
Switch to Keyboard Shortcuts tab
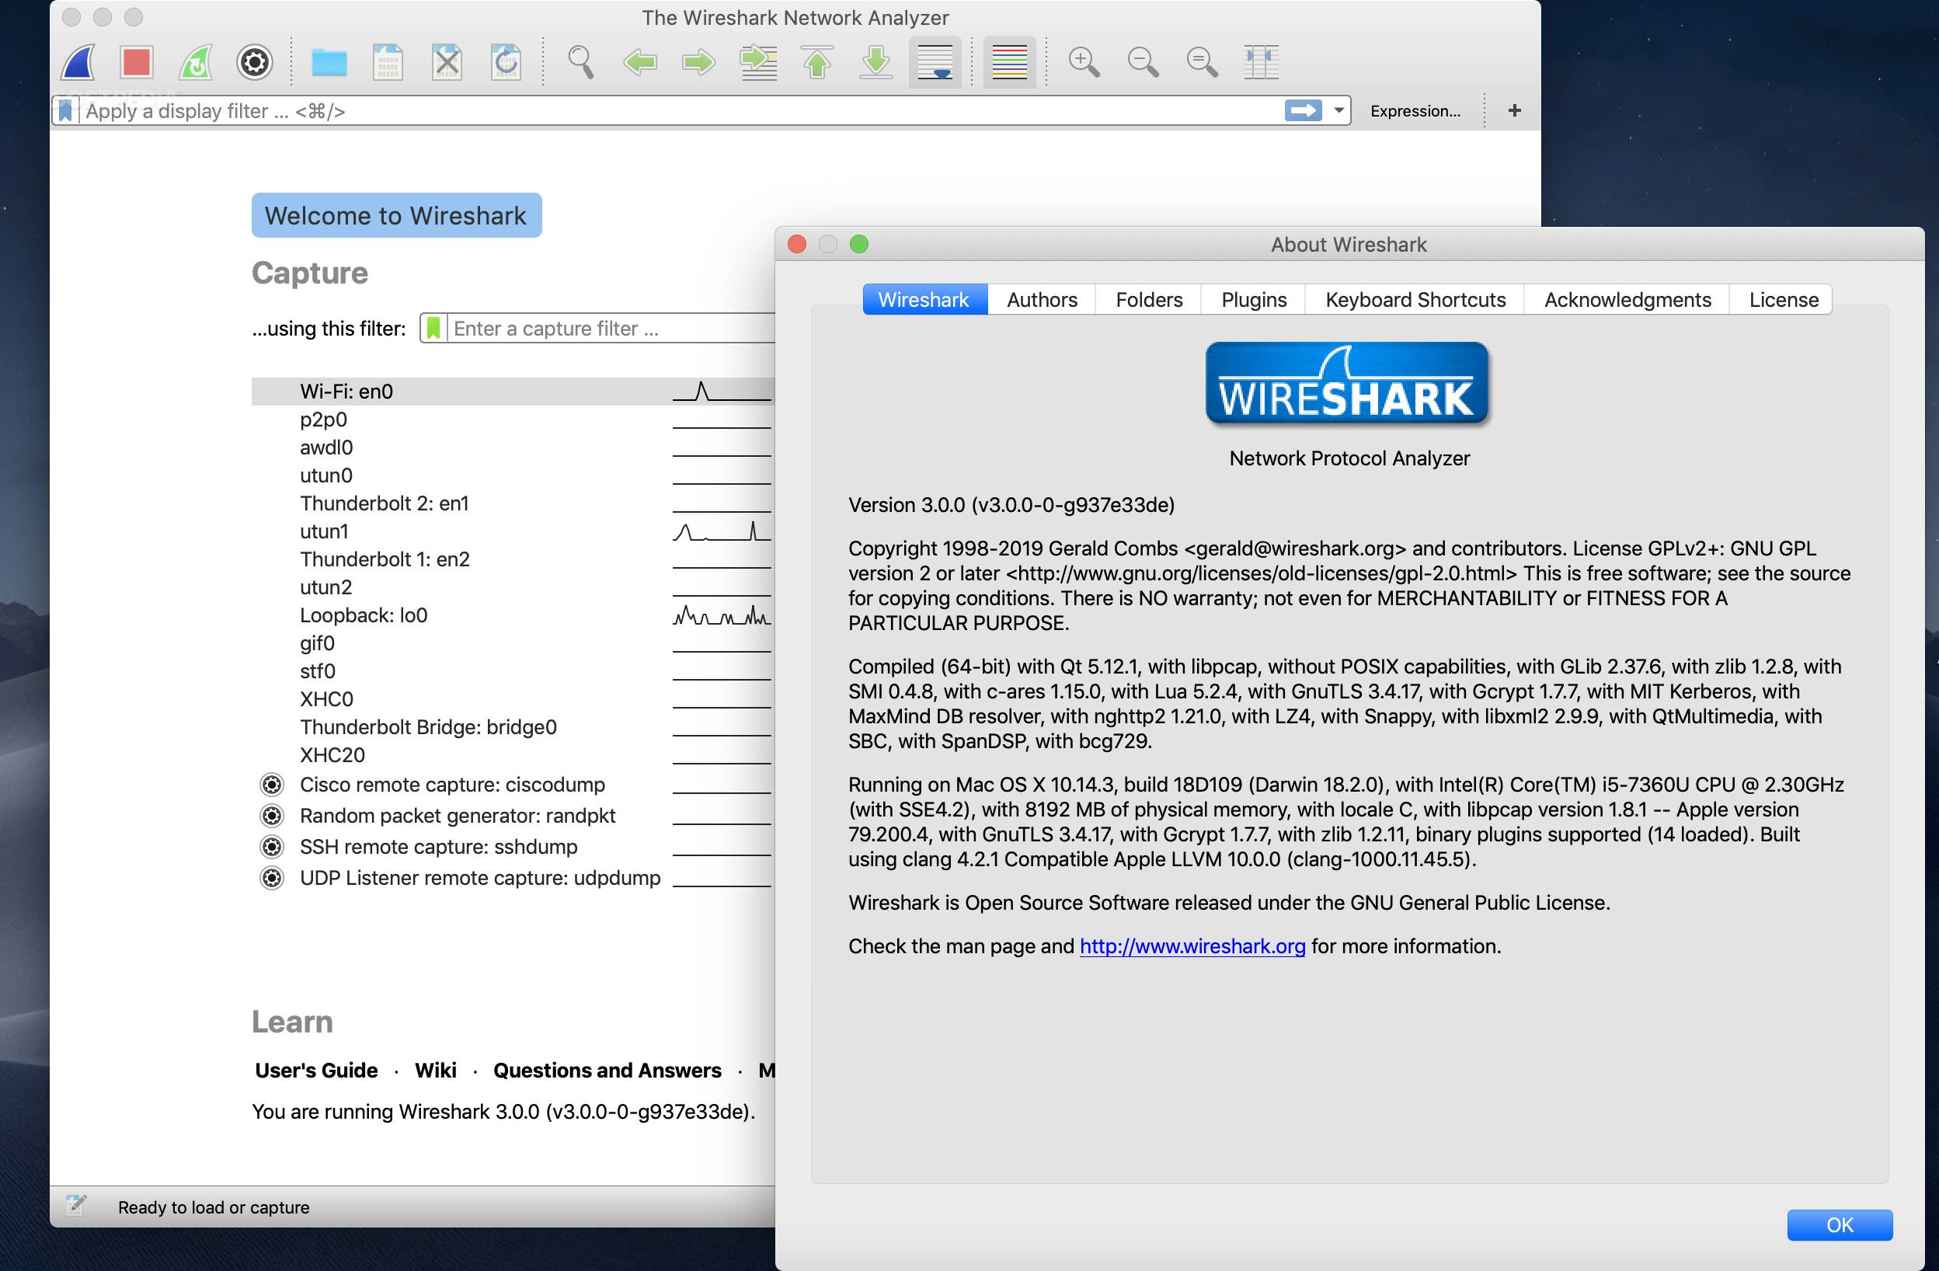coord(1415,300)
